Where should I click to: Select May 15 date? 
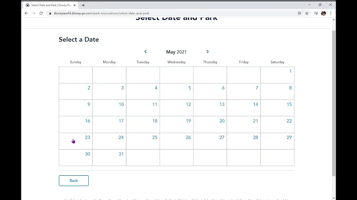tap(277, 108)
